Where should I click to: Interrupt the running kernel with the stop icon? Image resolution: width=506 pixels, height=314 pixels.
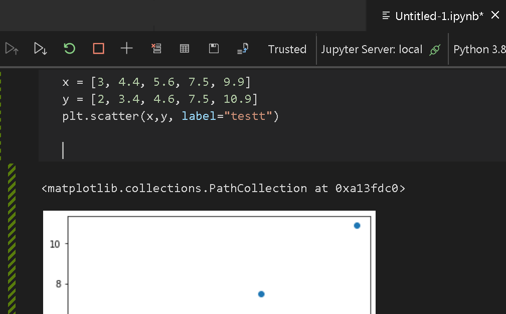(98, 49)
